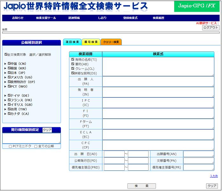Screen dimensions: 222x191
Task: Open the お知らせ menu
Action: 18,18
